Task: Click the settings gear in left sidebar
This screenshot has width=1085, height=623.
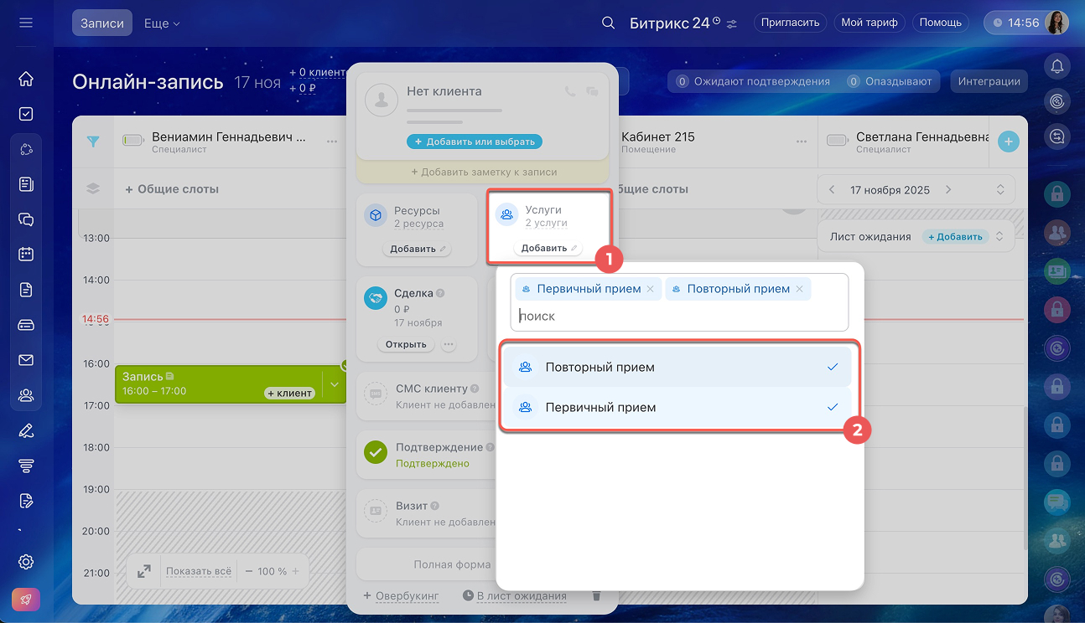Action: pos(26,561)
